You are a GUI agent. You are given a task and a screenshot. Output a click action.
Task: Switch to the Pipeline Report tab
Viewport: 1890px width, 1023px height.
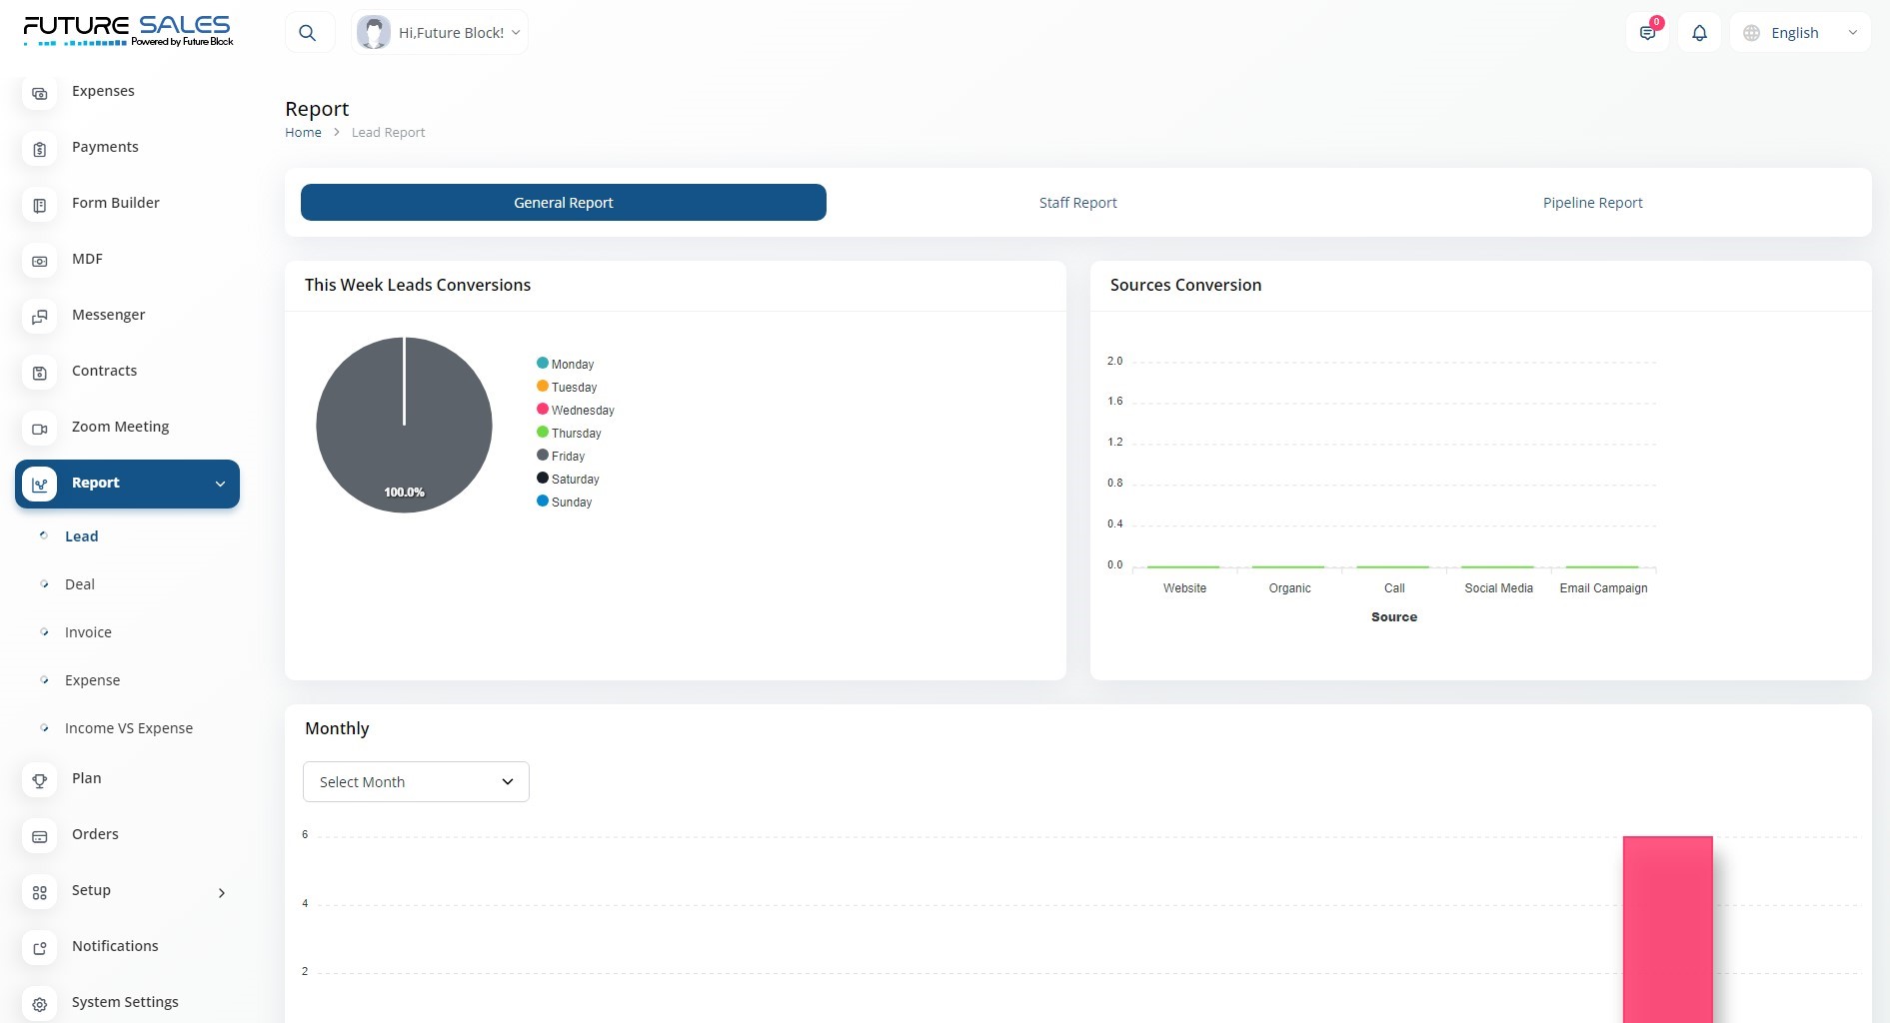(x=1592, y=203)
